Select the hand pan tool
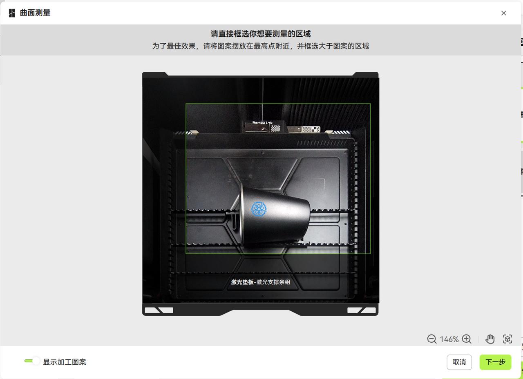The height and width of the screenshot is (379, 523). (490, 339)
